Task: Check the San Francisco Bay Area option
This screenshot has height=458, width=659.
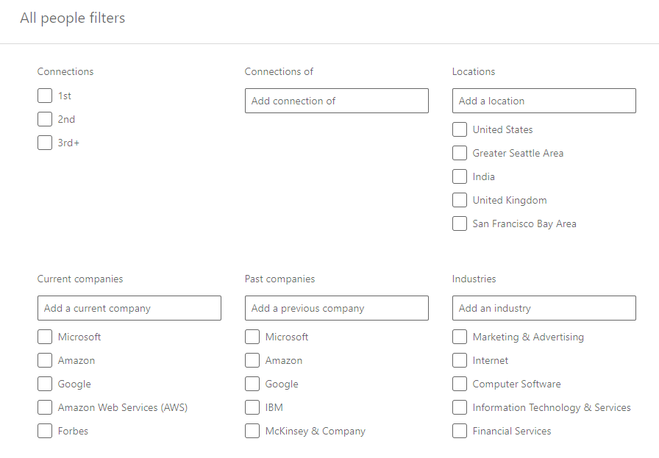Action: tap(459, 223)
